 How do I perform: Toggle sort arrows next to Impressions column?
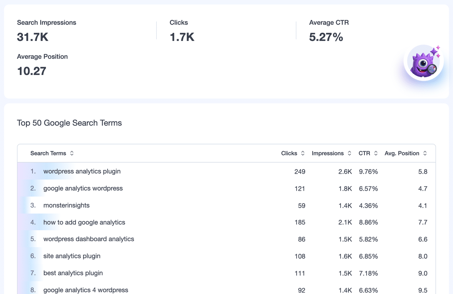[x=349, y=153]
